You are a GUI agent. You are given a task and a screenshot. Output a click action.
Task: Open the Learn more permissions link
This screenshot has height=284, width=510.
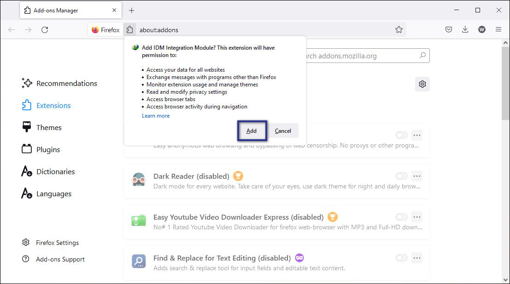click(155, 115)
